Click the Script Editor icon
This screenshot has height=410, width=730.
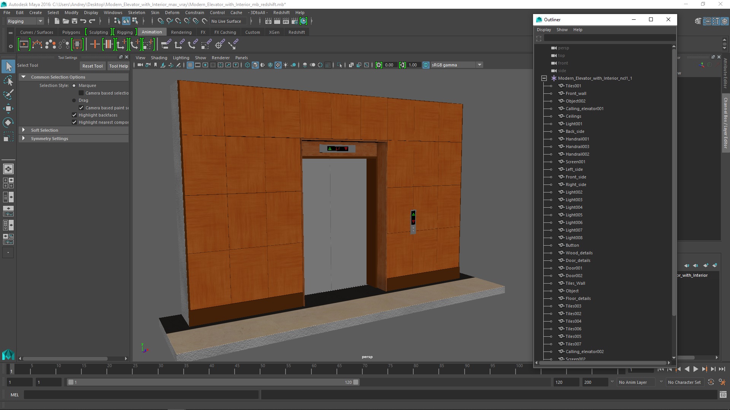[723, 395]
